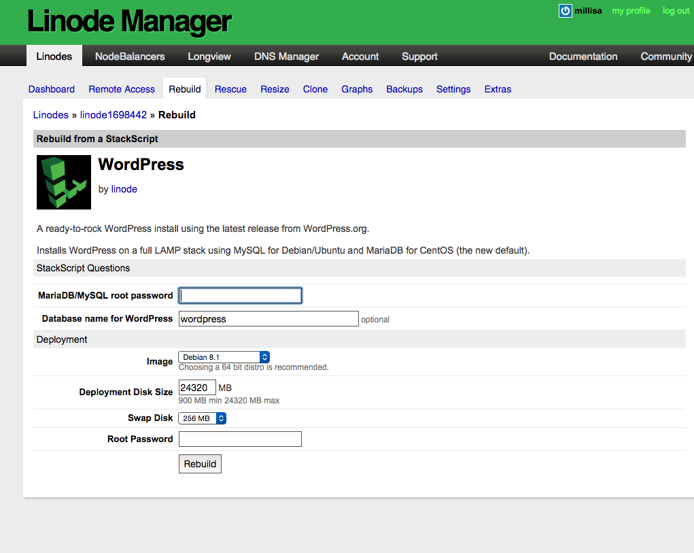
Task: Open the Settings subtab
Action: pos(453,89)
